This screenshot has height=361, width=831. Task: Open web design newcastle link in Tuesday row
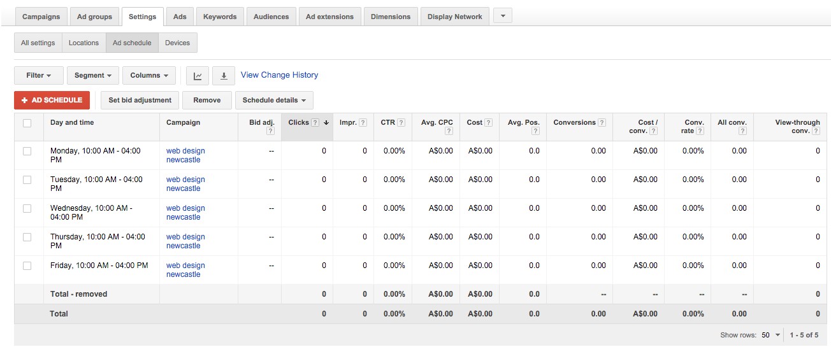(185, 184)
